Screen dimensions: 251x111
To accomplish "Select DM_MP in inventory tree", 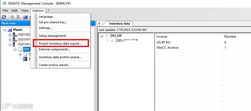I will (x=116, y=36).
